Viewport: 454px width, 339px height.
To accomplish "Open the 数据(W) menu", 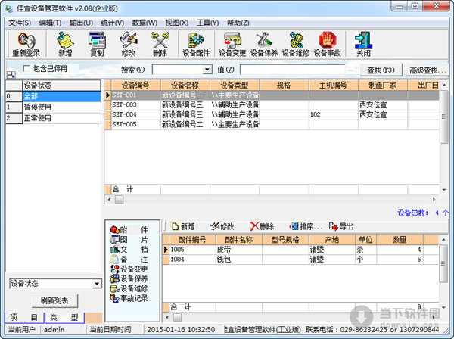I will [x=145, y=23].
